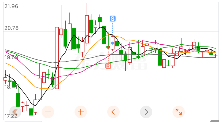Viewport: 222px width, 122px height.
Task: Shift the chart right with gray arrow
Action: tap(146, 112)
